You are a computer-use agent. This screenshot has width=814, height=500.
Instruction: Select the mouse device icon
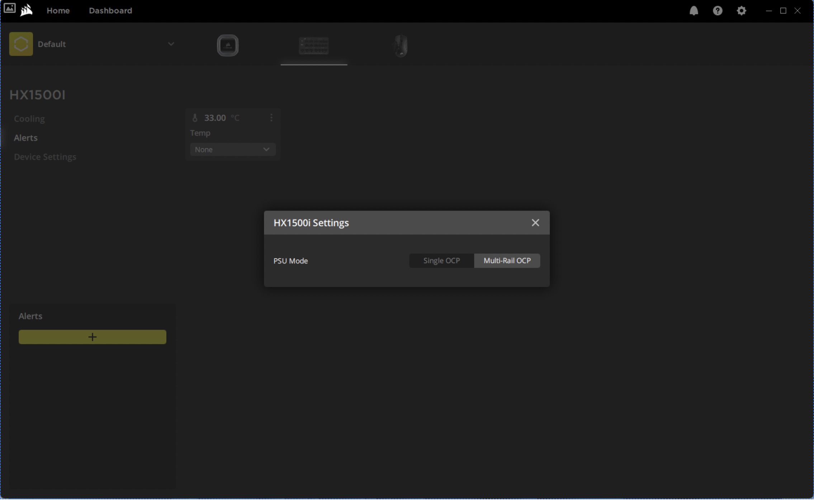(x=401, y=46)
